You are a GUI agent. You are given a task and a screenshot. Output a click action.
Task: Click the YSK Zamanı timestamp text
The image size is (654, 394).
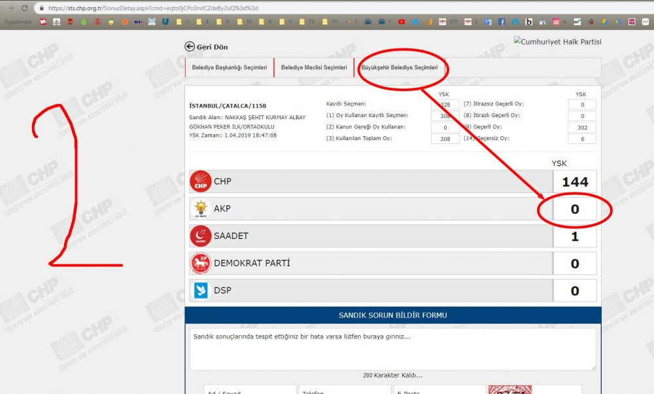(x=233, y=135)
